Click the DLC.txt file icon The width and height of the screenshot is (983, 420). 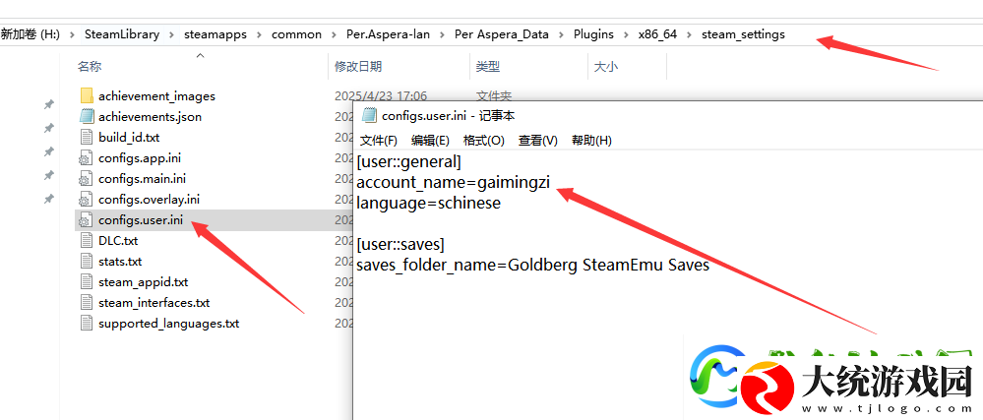coord(87,241)
